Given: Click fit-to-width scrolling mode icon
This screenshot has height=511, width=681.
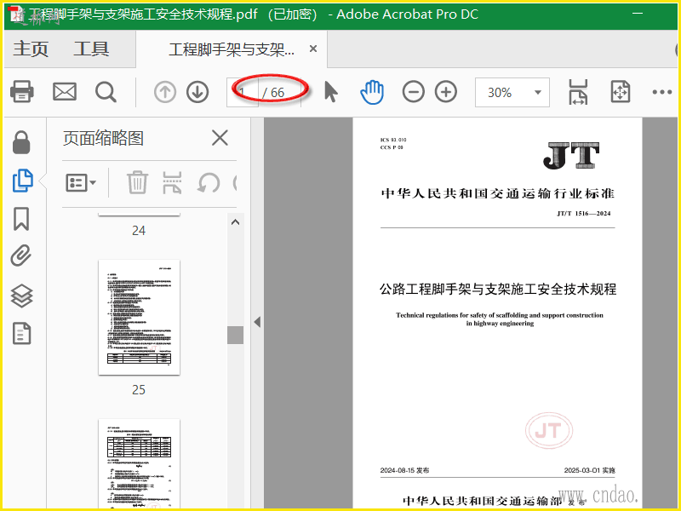Looking at the screenshot, I should tap(578, 92).
